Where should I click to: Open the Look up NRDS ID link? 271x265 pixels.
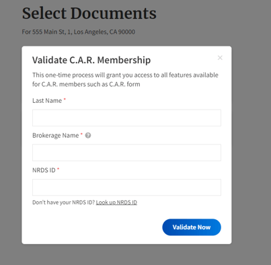[x=116, y=202]
